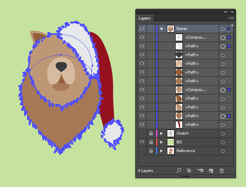Show the hidden Reference layer

[x=142, y=151]
